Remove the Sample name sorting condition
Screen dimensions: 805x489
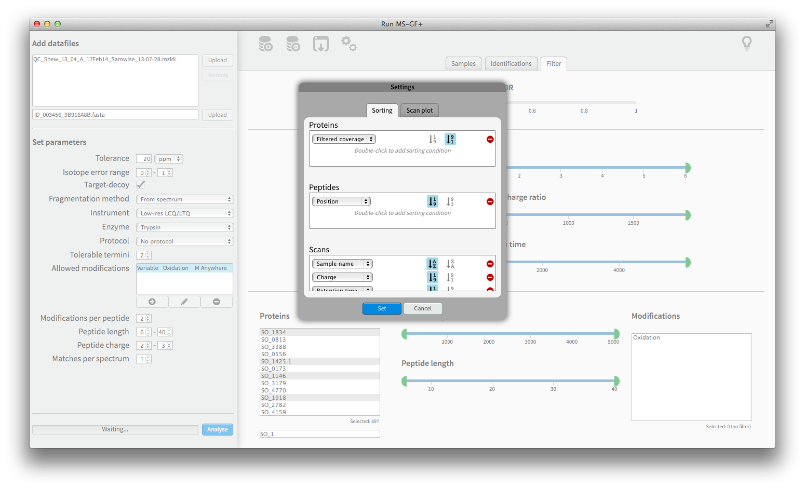[x=490, y=264]
